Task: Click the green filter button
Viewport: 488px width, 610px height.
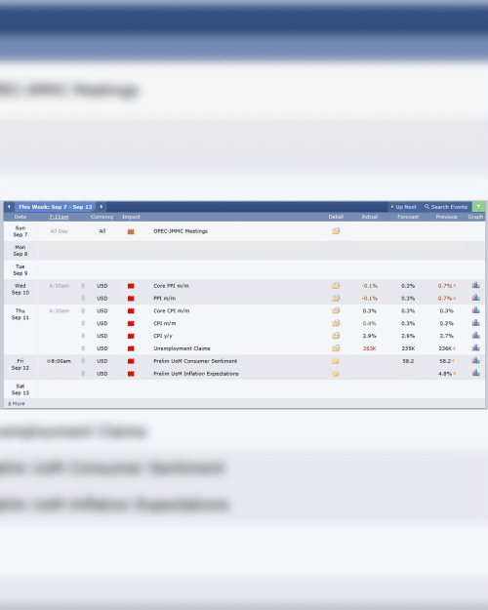Action: [x=478, y=207]
